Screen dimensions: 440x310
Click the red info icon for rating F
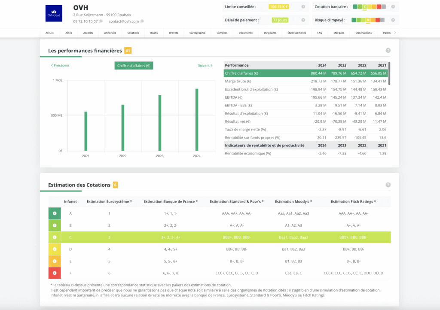pos(55,273)
